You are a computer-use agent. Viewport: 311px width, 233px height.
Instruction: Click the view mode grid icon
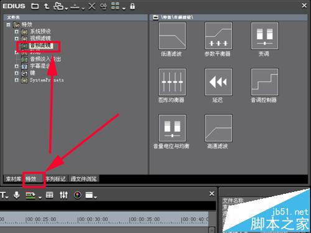(116, 6)
